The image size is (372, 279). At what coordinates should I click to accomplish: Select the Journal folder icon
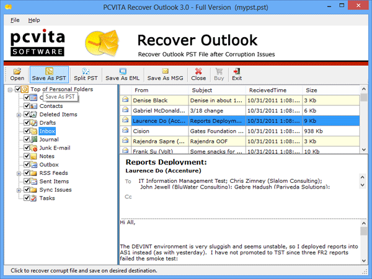pyautogui.click(x=33, y=139)
